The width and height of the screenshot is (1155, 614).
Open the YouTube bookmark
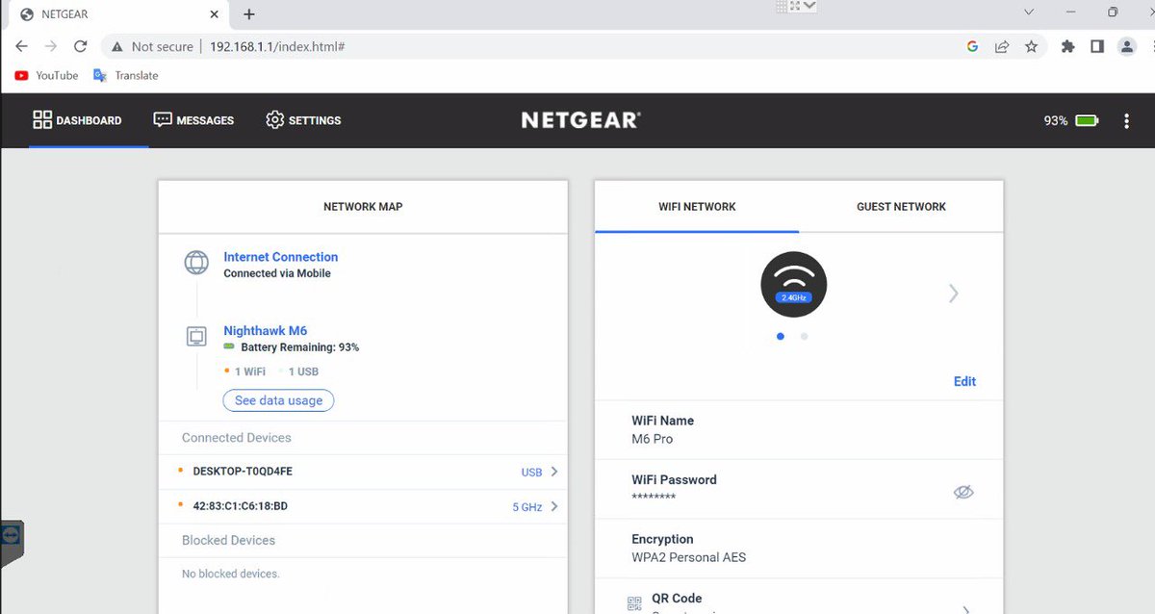point(46,75)
